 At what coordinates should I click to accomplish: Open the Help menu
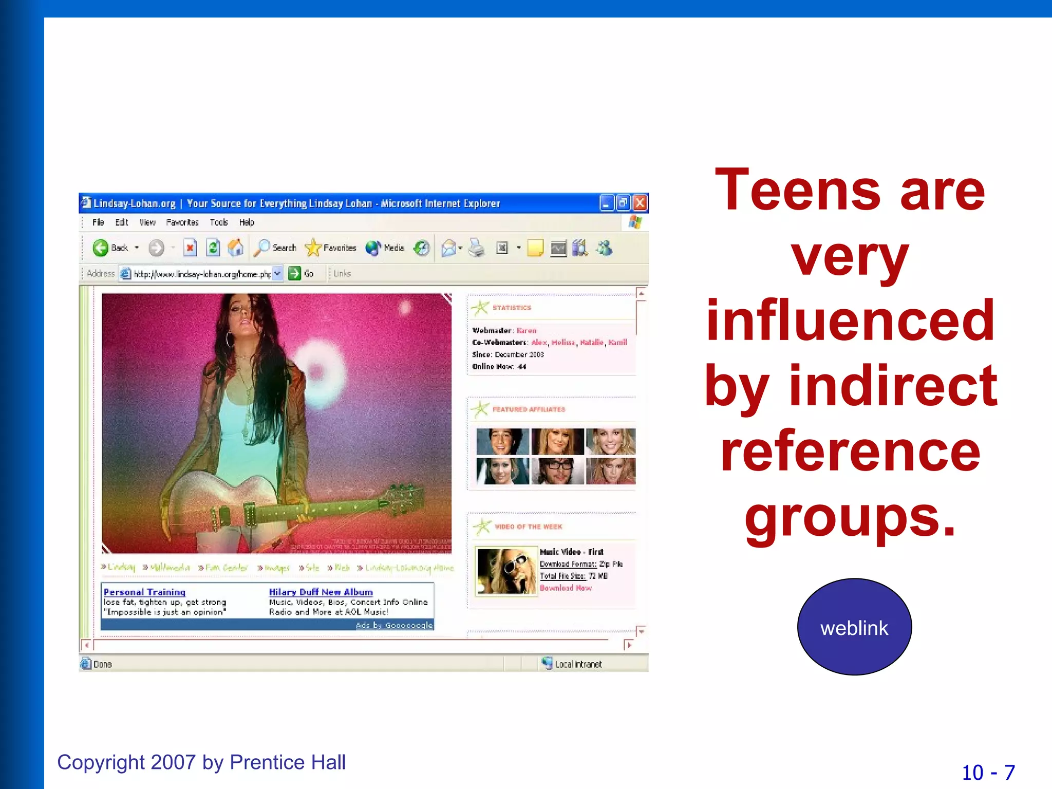coord(247,222)
